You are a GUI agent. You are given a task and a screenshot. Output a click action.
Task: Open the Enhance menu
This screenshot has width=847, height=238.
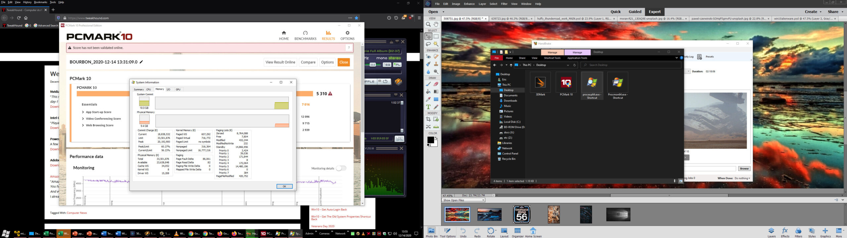coord(469,4)
